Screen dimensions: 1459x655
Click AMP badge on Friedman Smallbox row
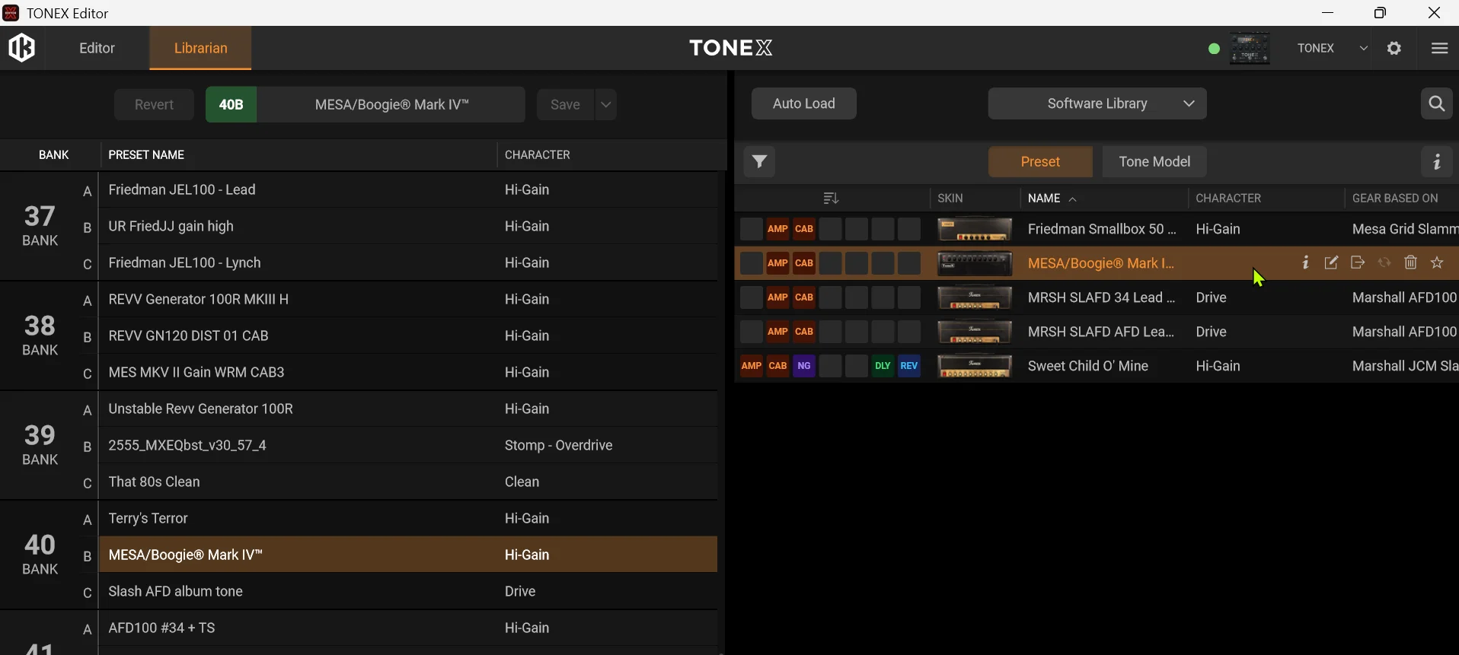point(777,229)
